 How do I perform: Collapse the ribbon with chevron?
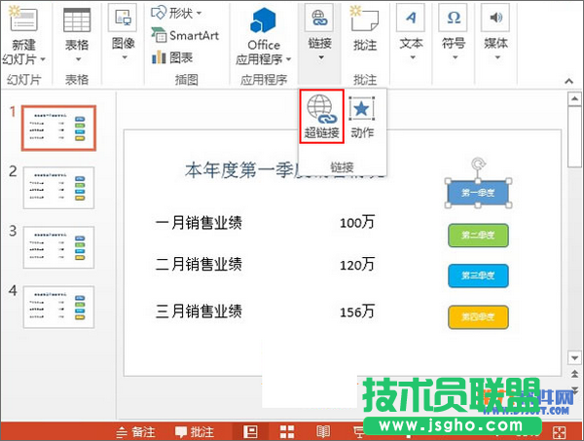[x=568, y=81]
